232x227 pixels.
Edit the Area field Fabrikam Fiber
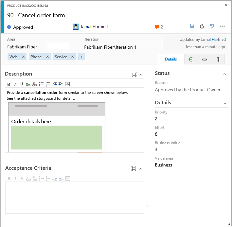pos(22,47)
